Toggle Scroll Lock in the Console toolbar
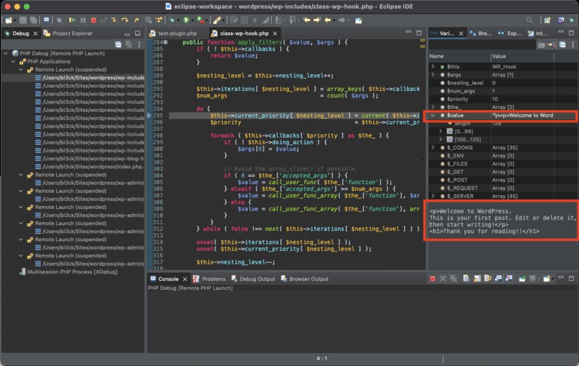The width and height of the screenshot is (579, 366). point(477,278)
